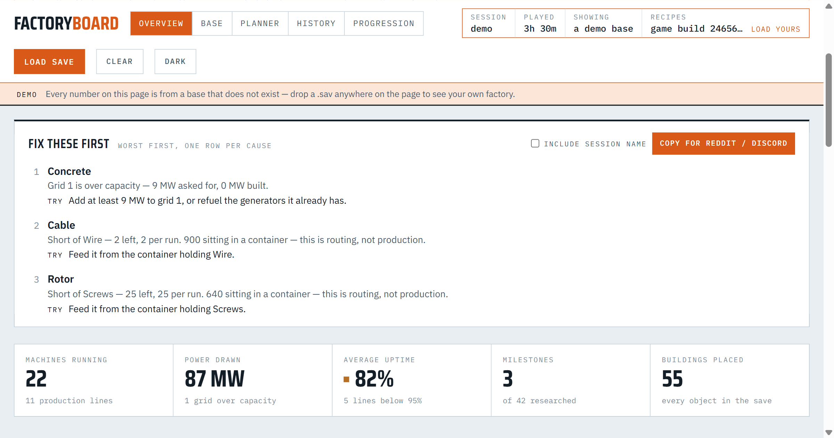
Task: Switch to the Base tab
Action: [x=212, y=23]
